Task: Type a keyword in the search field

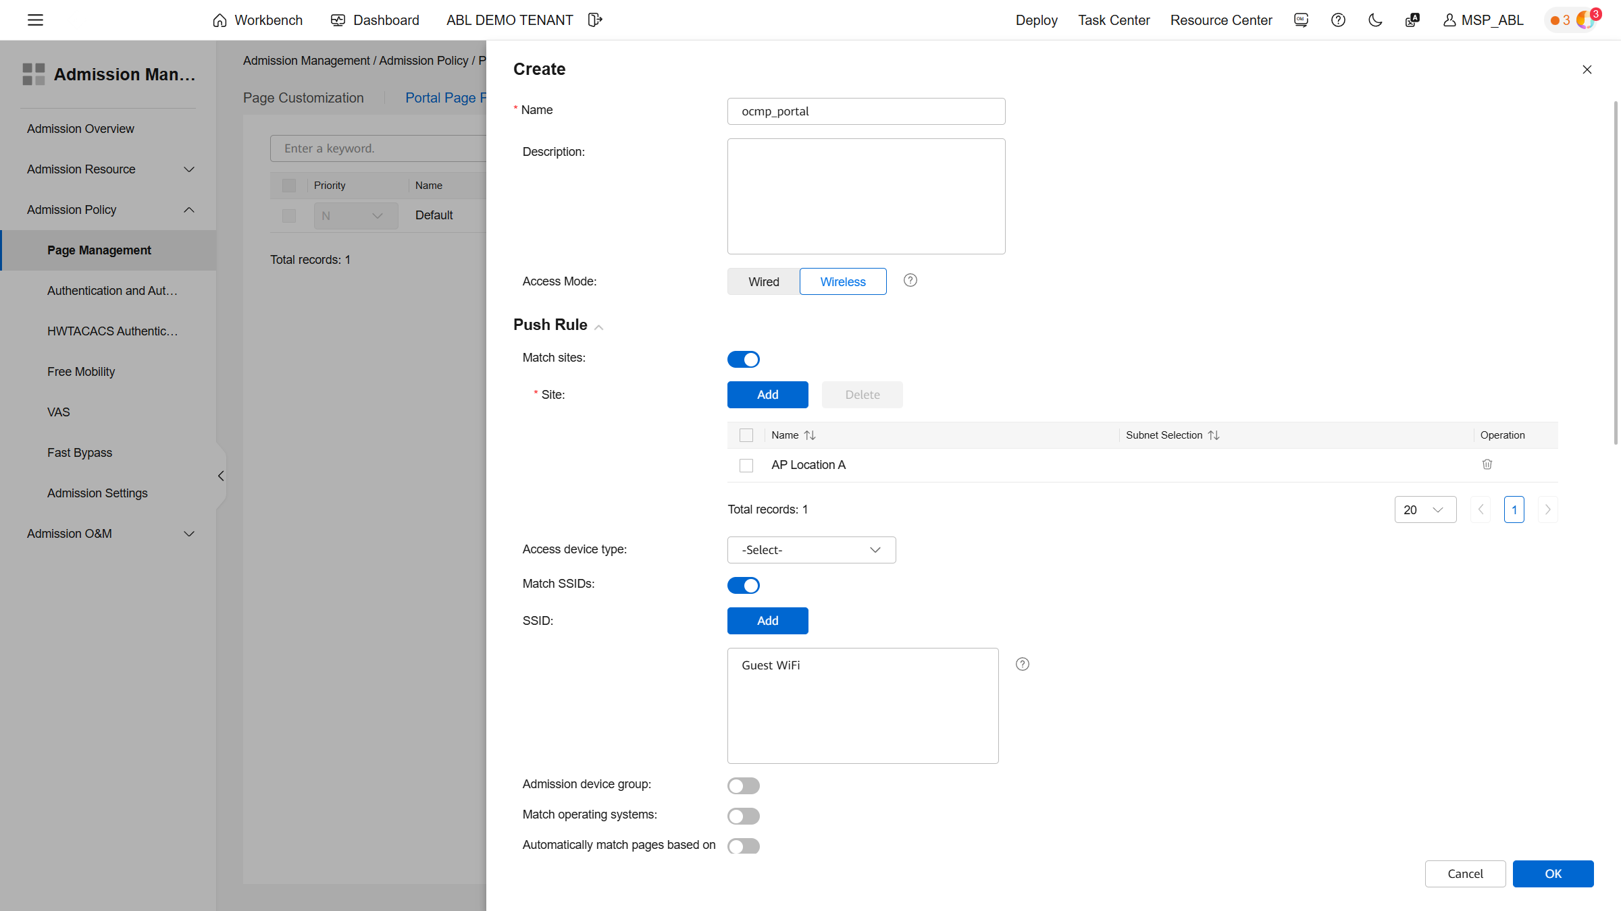Action: 378,148
